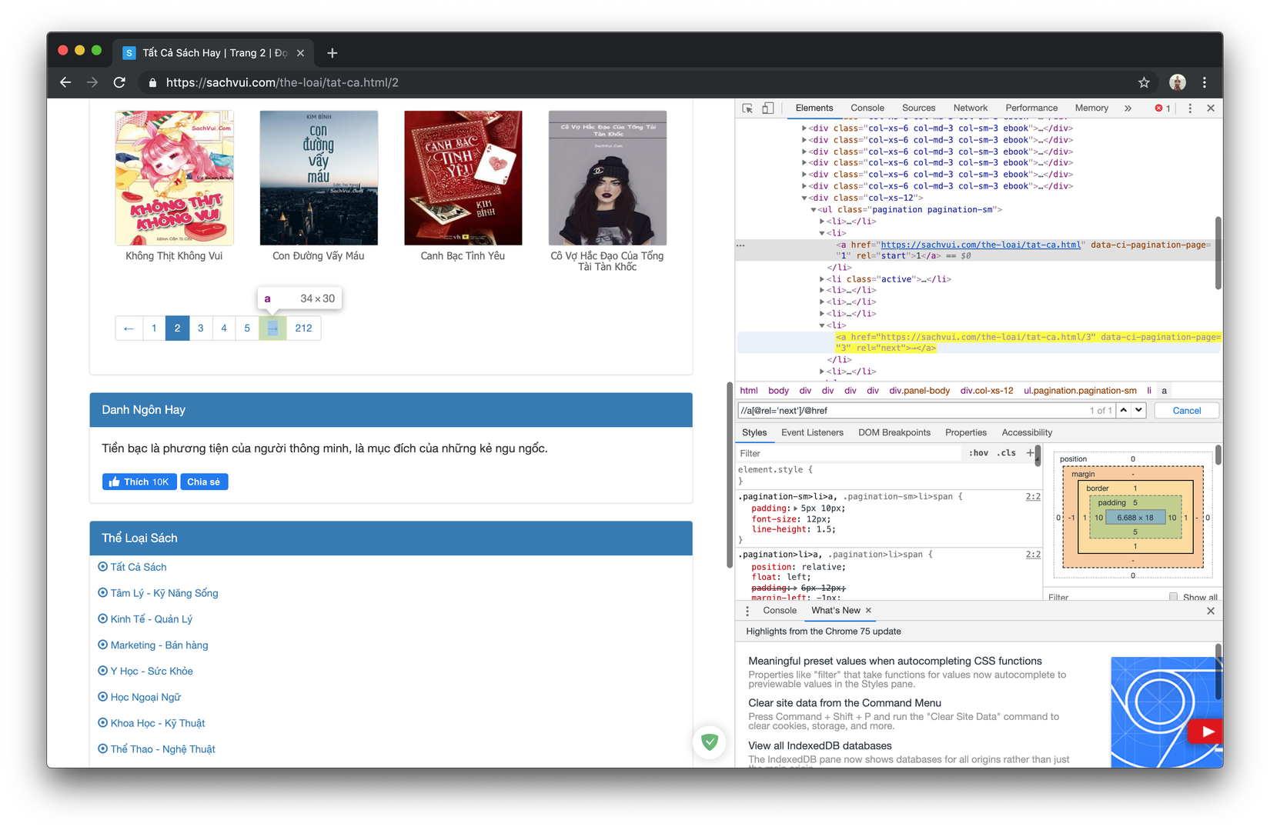Viewport: 1270px width, 830px height.
Task: Click the tat-ca.html href link in DOM
Action: coord(981,245)
